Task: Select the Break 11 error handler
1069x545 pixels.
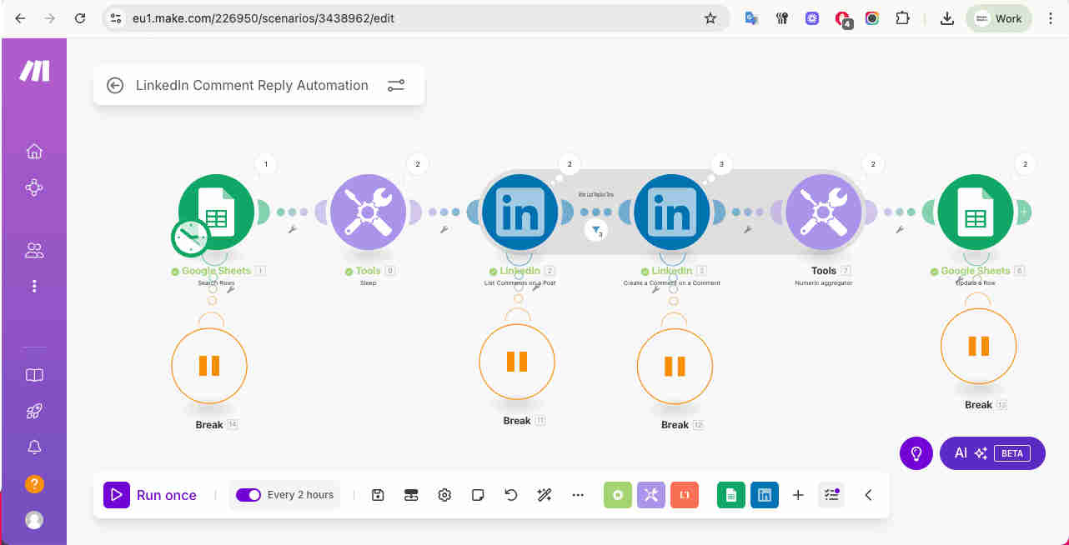Action: click(517, 362)
